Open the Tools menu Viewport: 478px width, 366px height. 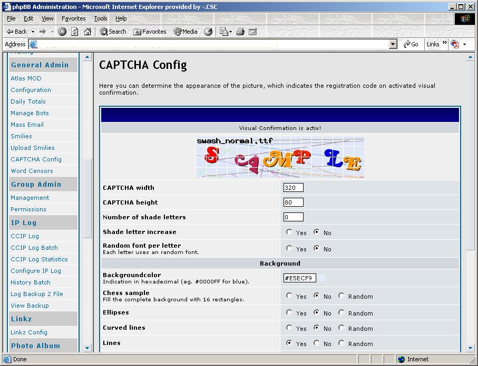100,18
